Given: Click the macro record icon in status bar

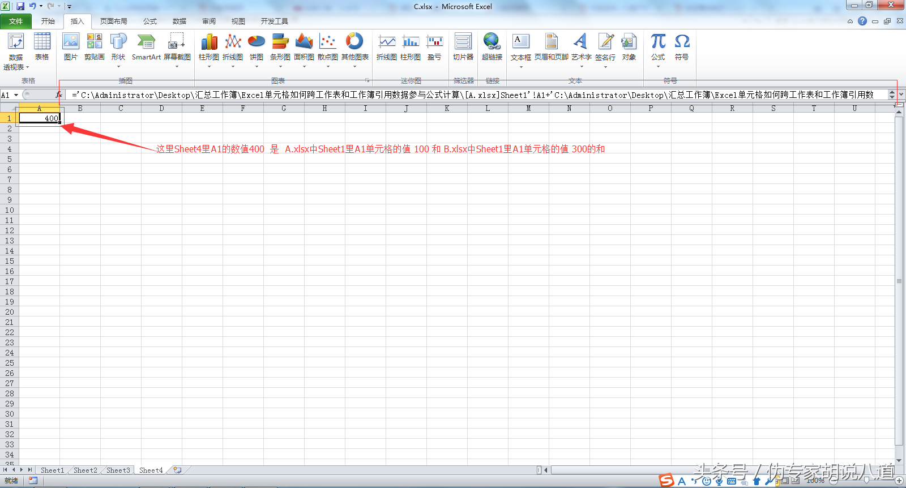Looking at the screenshot, I should [33, 481].
